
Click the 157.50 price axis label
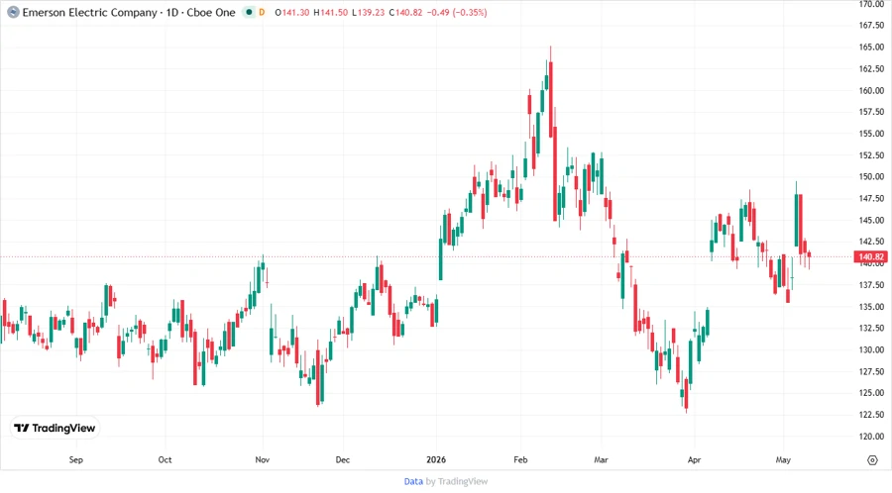point(871,112)
